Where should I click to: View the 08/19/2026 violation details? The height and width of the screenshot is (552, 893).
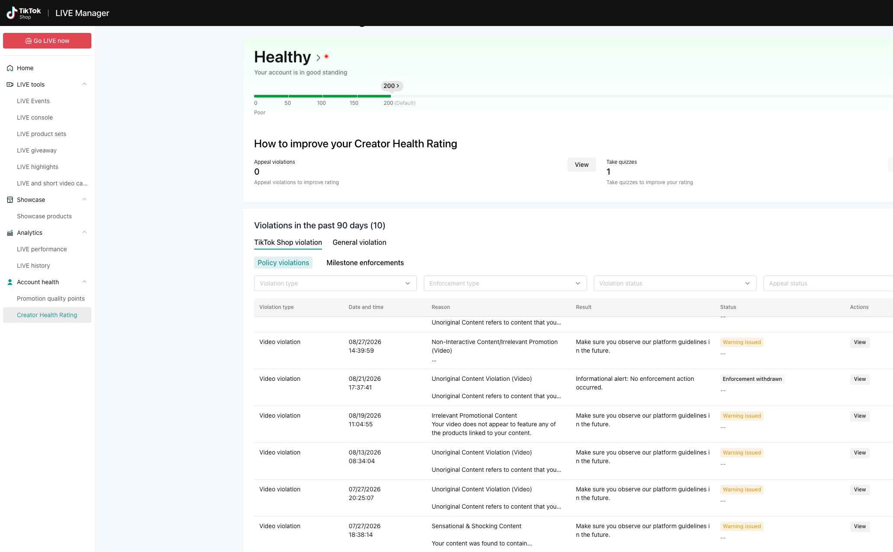tap(860, 416)
